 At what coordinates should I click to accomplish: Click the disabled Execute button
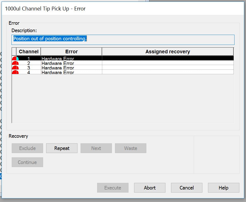(113, 188)
